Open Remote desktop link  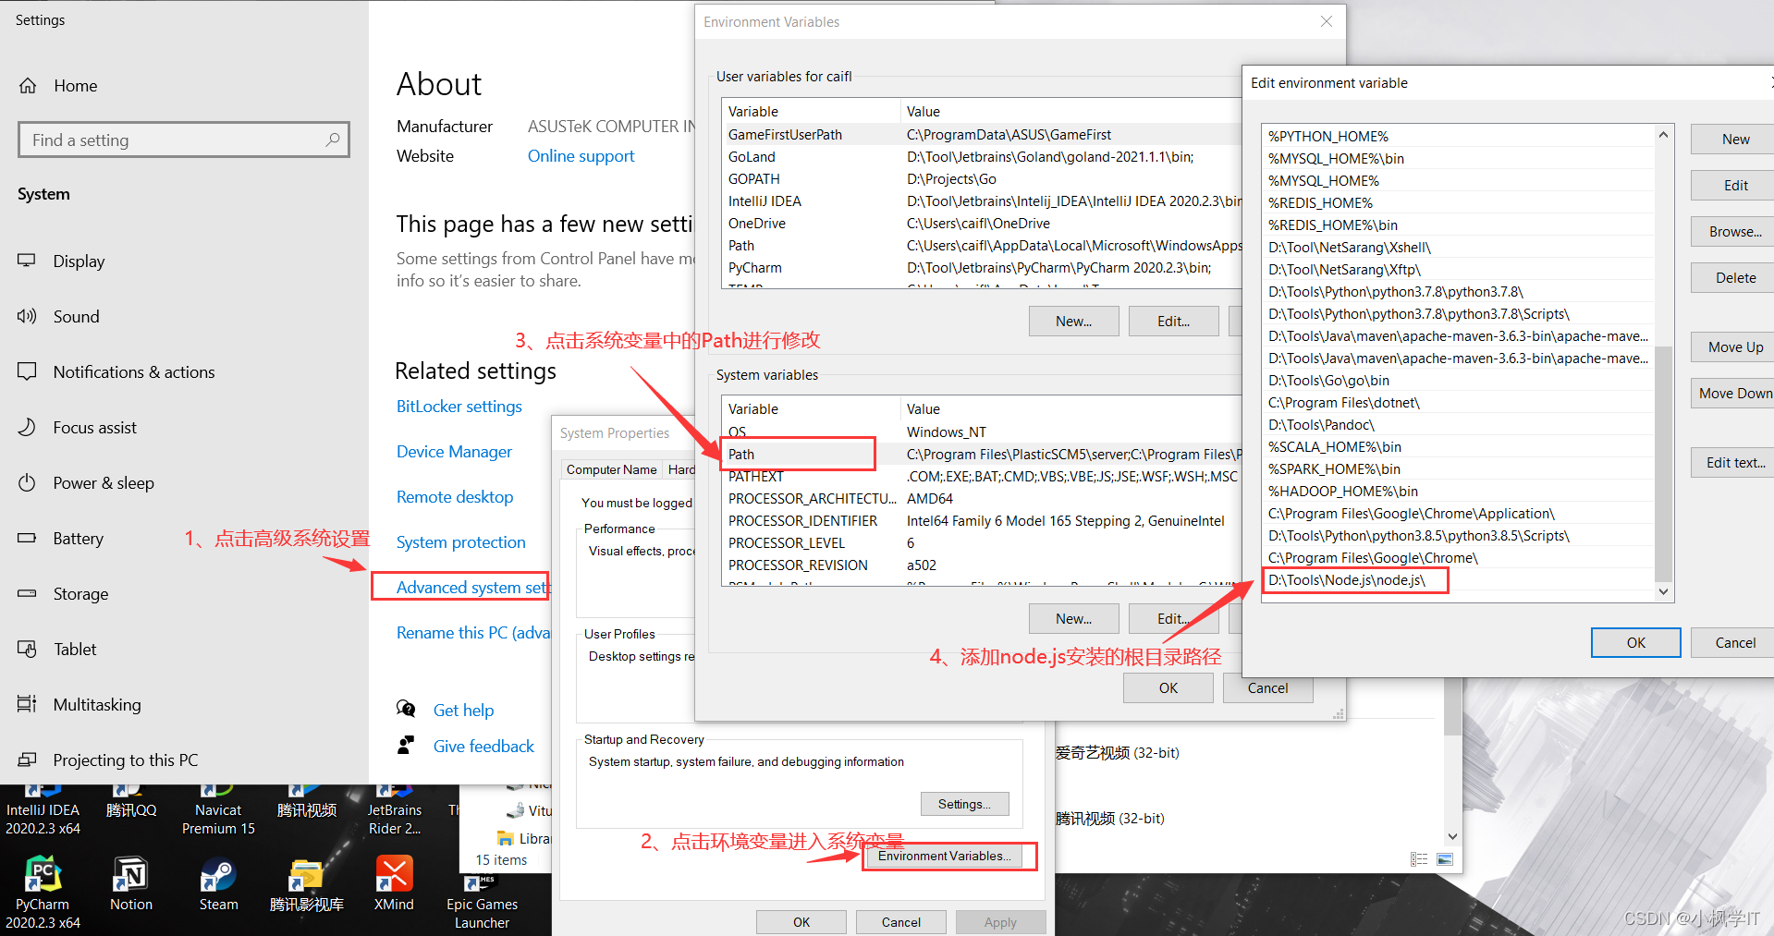(x=454, y=497)
